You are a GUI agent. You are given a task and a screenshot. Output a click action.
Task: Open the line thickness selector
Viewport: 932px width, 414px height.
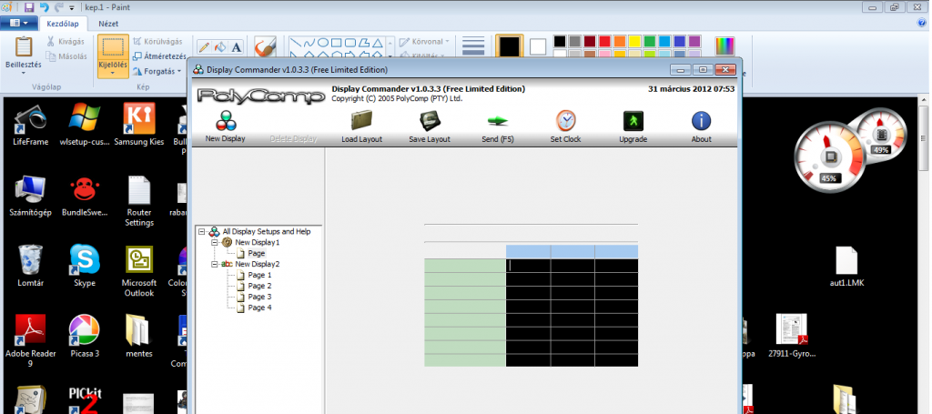click(x=473, y=47)
